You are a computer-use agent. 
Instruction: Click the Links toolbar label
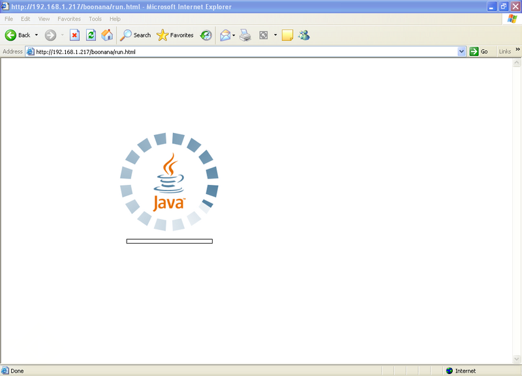(504, 51)
